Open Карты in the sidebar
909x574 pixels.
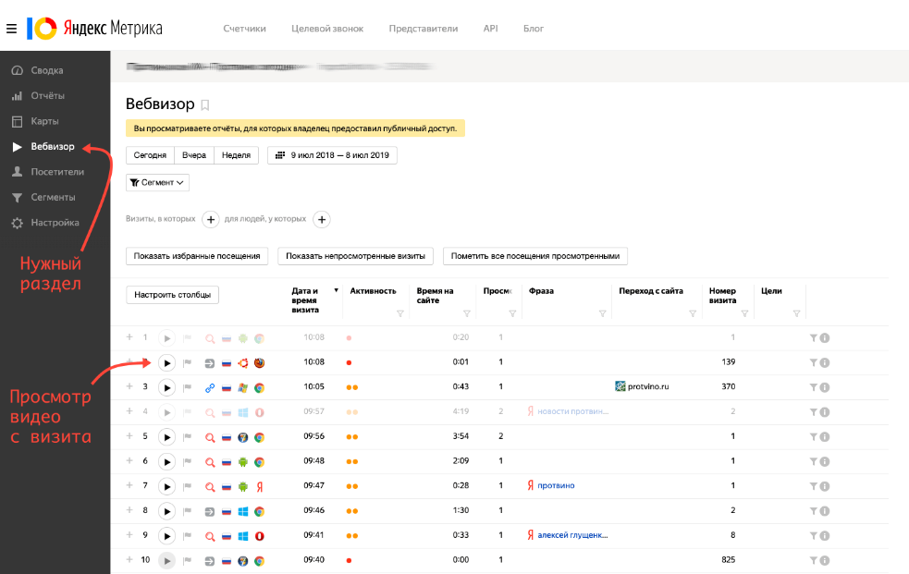tap(44, 121)
